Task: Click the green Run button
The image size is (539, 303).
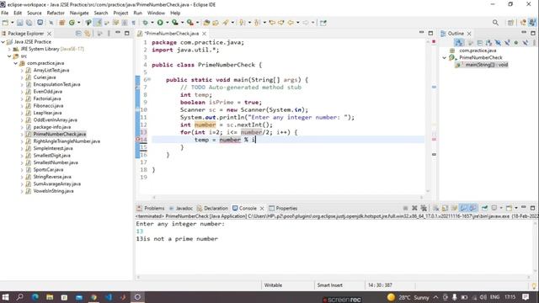Action: [x=160, y=23]
